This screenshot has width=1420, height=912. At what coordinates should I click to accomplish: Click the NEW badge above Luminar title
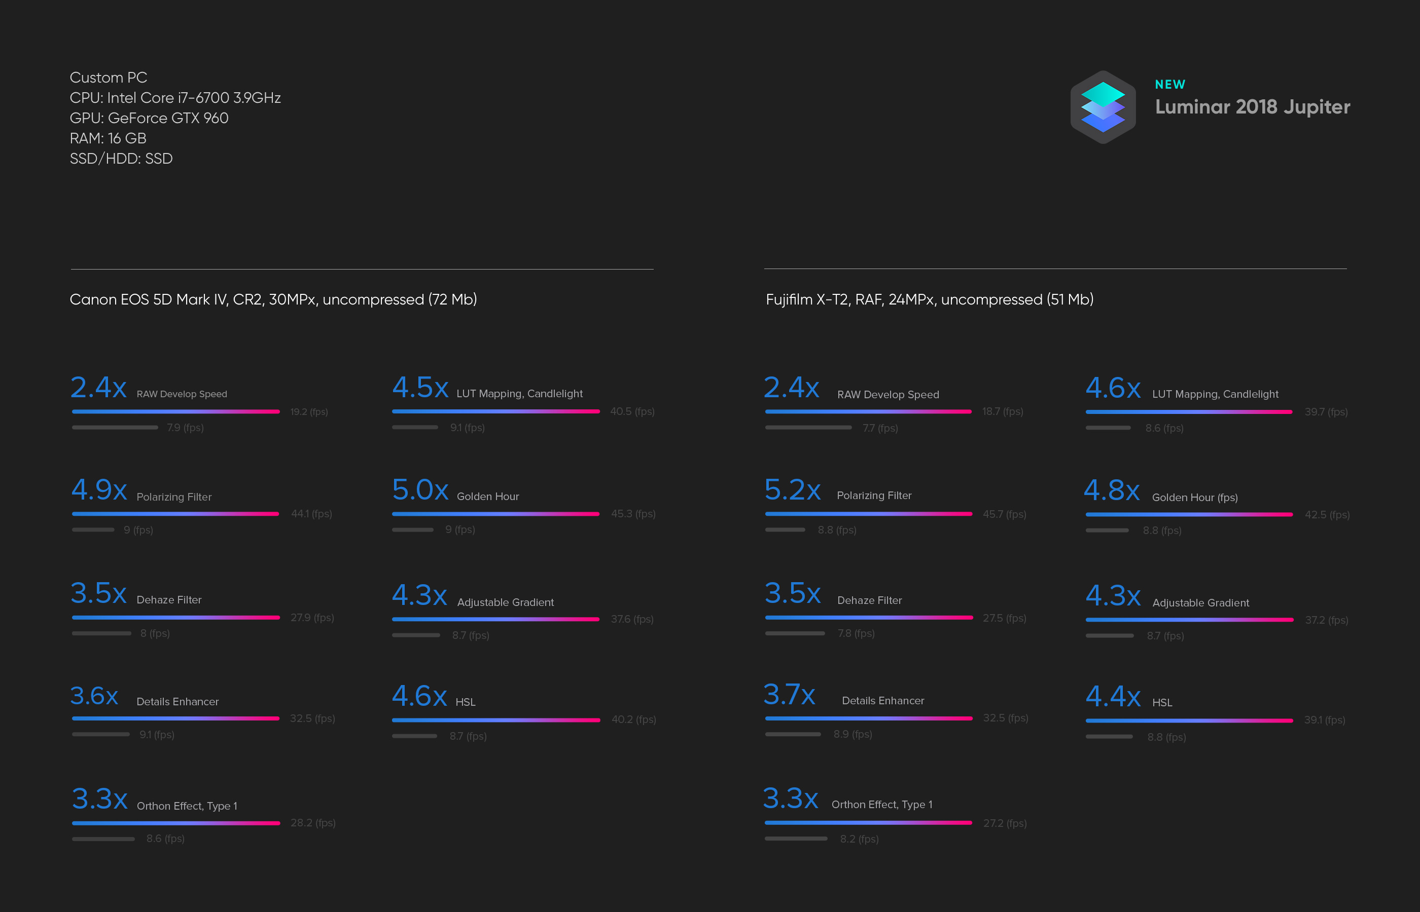1170,84
